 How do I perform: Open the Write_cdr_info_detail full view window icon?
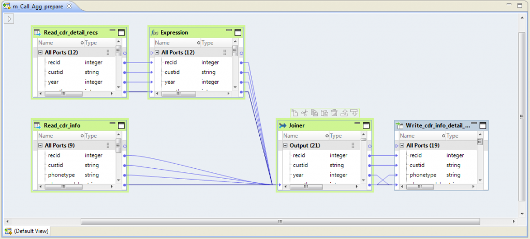tap(483, 126)
